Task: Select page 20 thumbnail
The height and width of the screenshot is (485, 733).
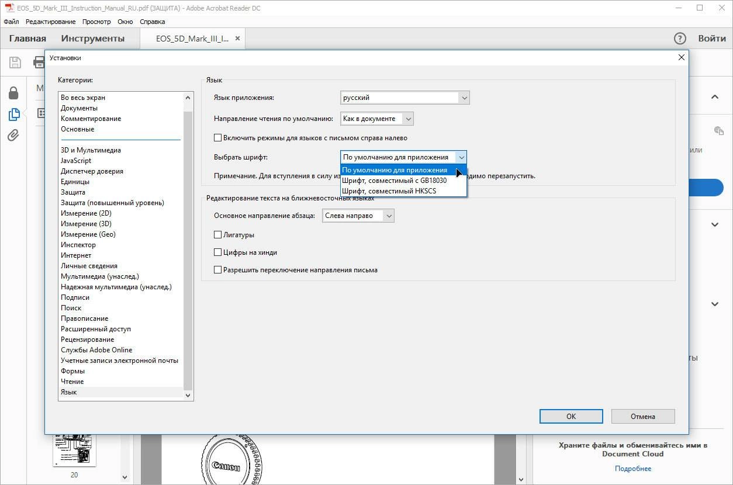Action: click(x=74, y=450)
